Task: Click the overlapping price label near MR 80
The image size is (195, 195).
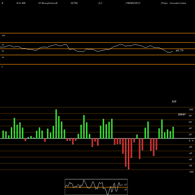Action: click(182, 114)
